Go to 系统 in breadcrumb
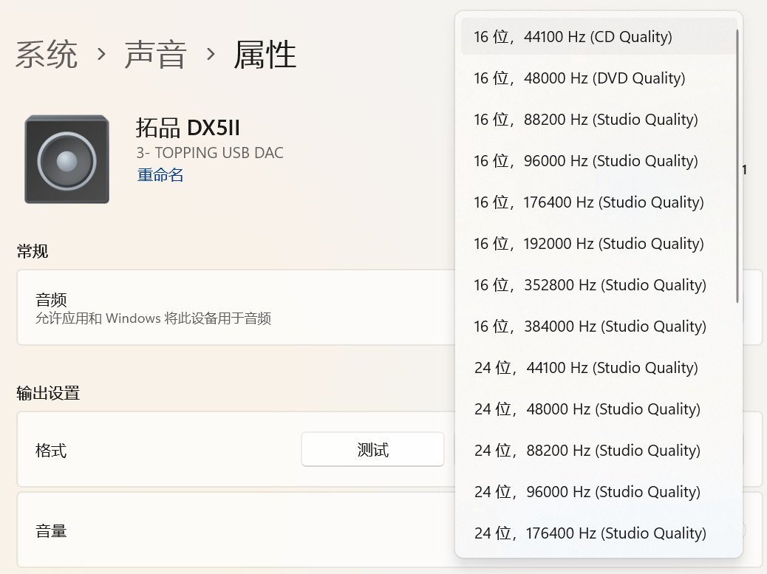The width and height of the screenshot is (767, 574). pyautogui.click(x=47, y=54)
